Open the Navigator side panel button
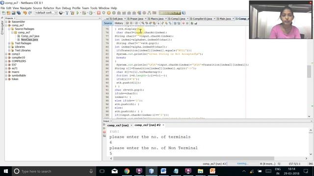The height and width of the screenshot is (176, 314). pyautogui.click(x=2, y=27)
